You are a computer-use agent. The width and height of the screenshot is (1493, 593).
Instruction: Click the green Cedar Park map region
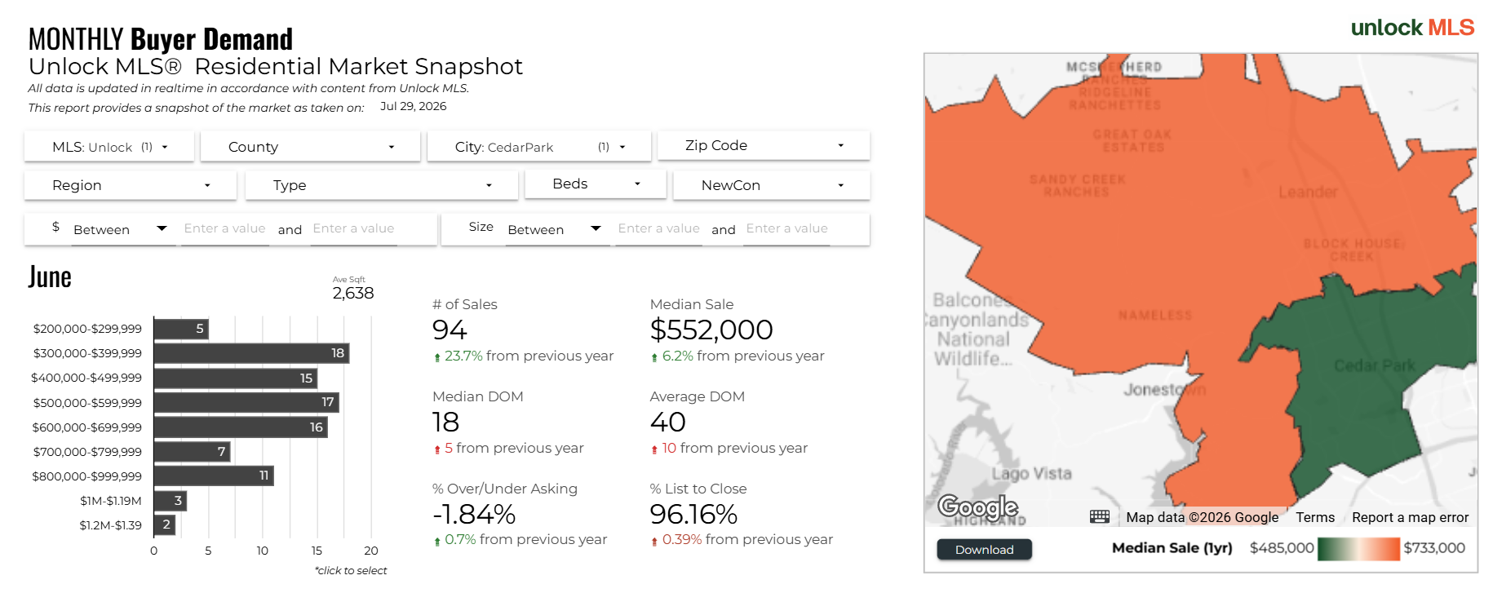1371,383
